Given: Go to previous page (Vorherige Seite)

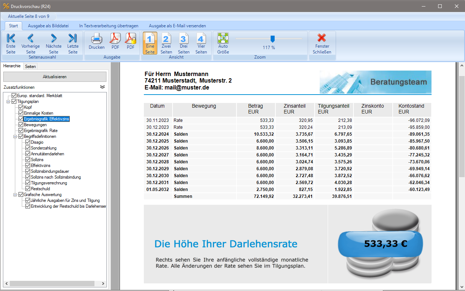Looking at the screenshot, I should (x=31, y=43).
